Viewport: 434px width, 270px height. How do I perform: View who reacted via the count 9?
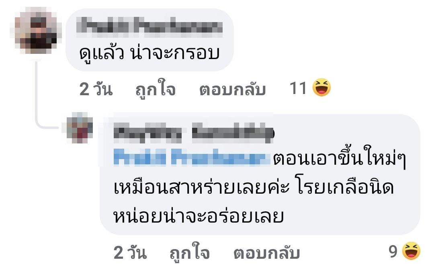click(393, 251)
